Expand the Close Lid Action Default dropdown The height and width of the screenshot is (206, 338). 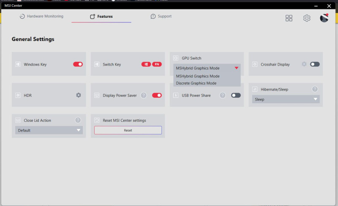click(x=49, y=130)
